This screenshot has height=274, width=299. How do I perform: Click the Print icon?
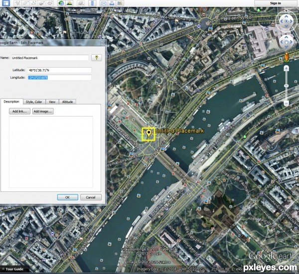(112, 3)
